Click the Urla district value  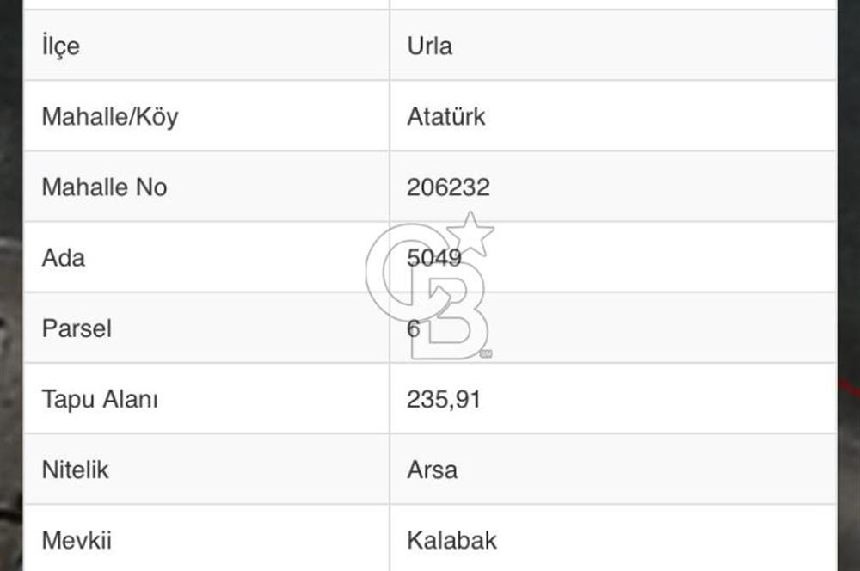429,46
